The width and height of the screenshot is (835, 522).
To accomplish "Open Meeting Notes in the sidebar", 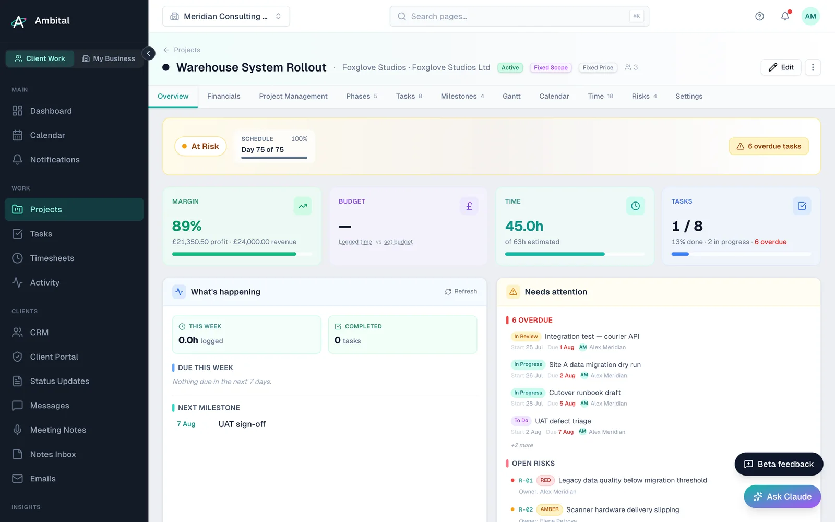I will [x=74, y=430].
